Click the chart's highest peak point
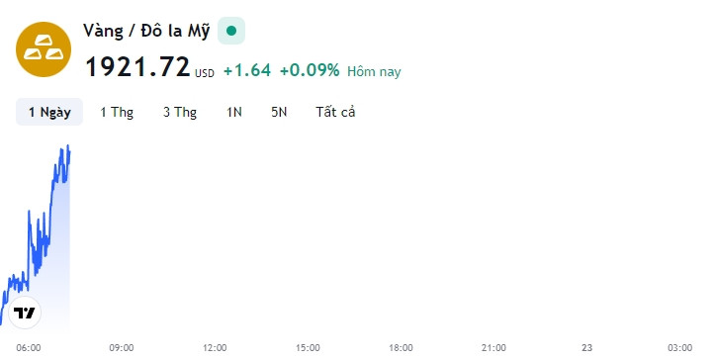Screen dimensions: 716x361 68,146
